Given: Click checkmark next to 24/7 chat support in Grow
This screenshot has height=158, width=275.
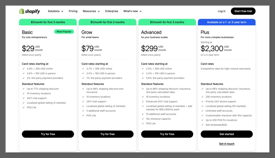Looking at the screenshot, I should pos(84,101).
